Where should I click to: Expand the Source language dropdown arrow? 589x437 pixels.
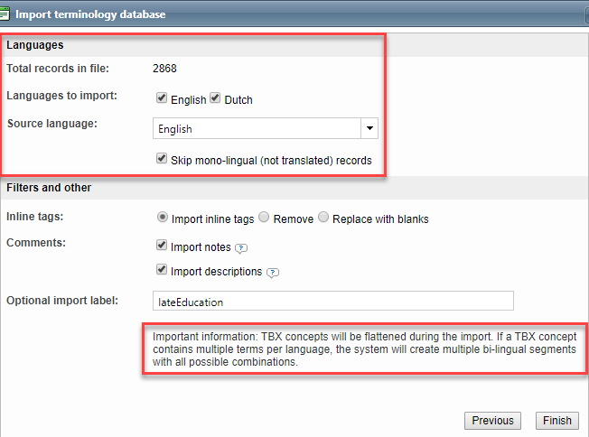pos(369,128)
